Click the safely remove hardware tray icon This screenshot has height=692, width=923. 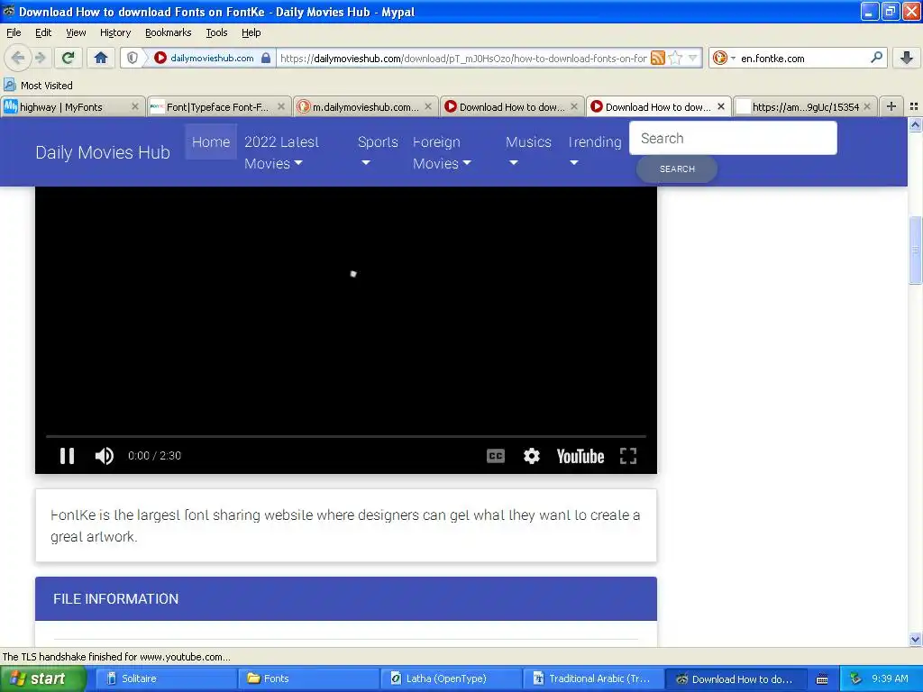(x=855, y=678)
